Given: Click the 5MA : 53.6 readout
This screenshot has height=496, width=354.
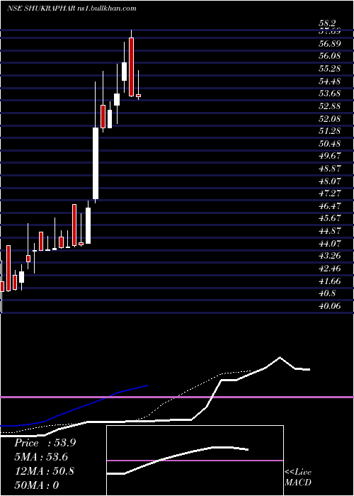Looking at the screenshot, I should (41, 457).
